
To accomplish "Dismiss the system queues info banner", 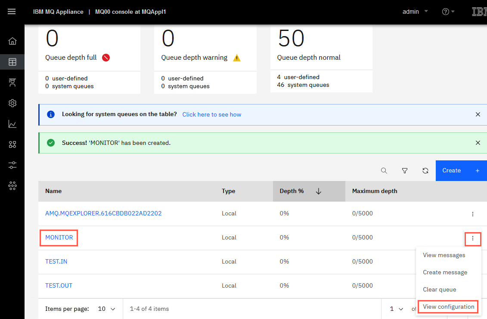I will (478, 114).
